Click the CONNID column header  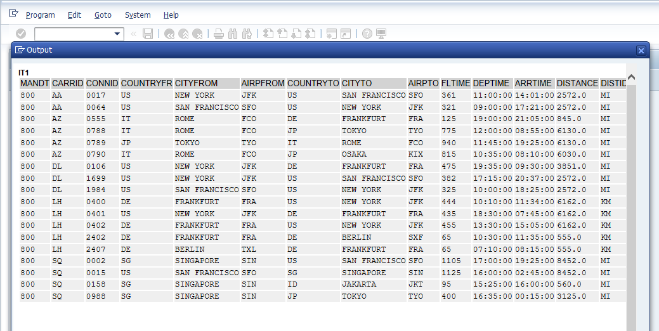102,83
